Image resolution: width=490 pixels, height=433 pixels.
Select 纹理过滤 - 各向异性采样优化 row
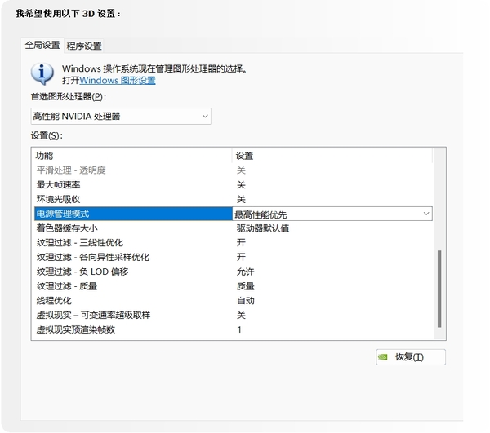(233, 257)
